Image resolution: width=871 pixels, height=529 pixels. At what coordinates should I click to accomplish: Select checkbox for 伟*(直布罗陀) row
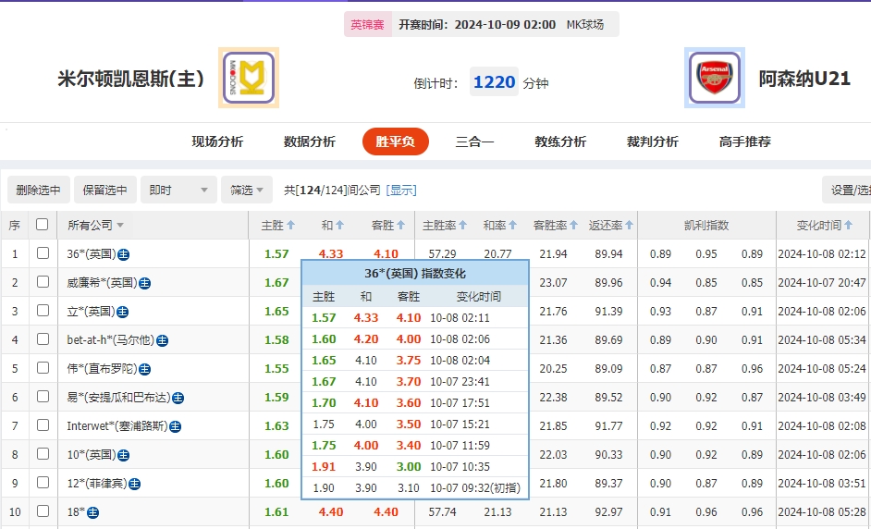click(43, 368)
